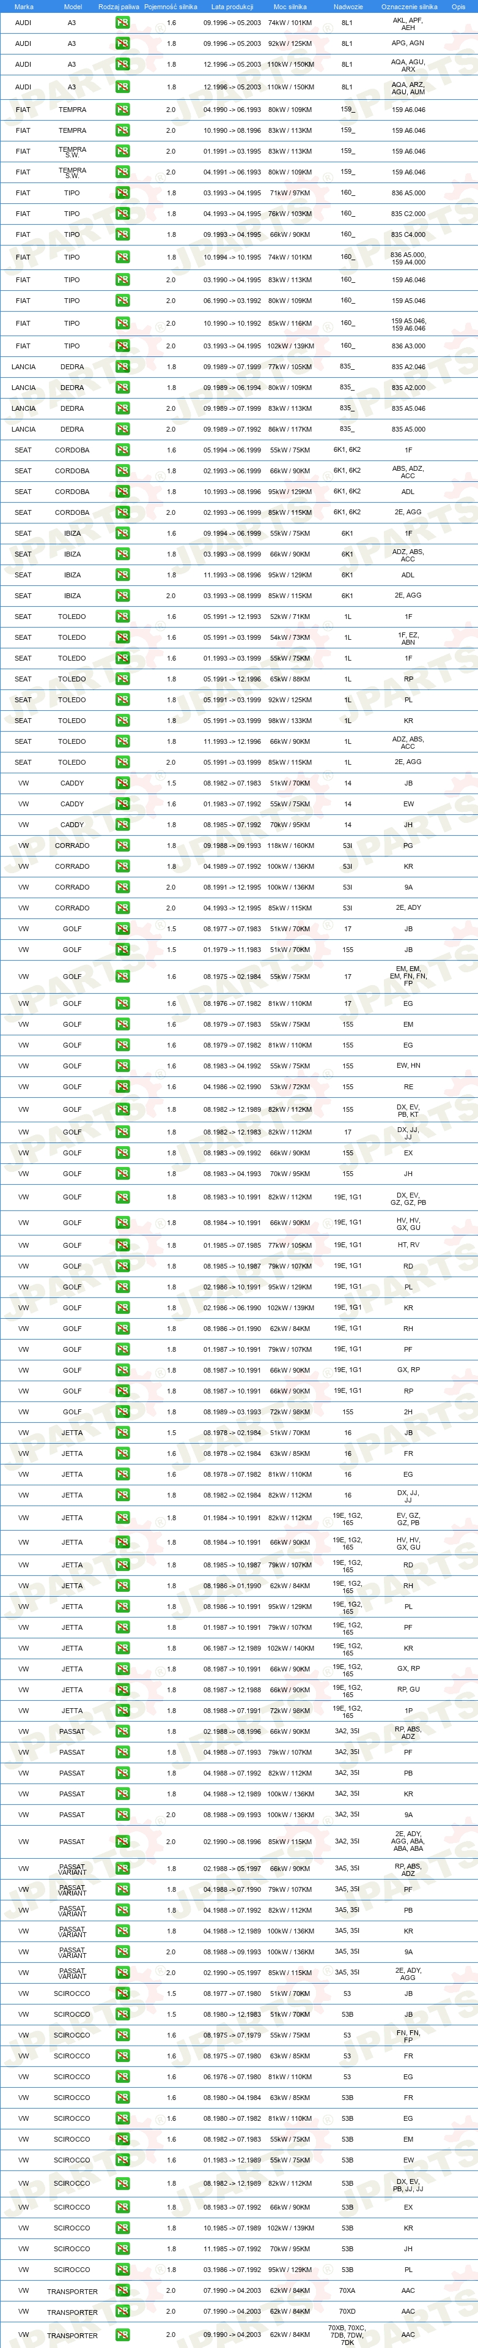Click fuel icon in VW CADDY 51kW row
The height and width of the screenshot is (2348, 478).
(122, 784)
